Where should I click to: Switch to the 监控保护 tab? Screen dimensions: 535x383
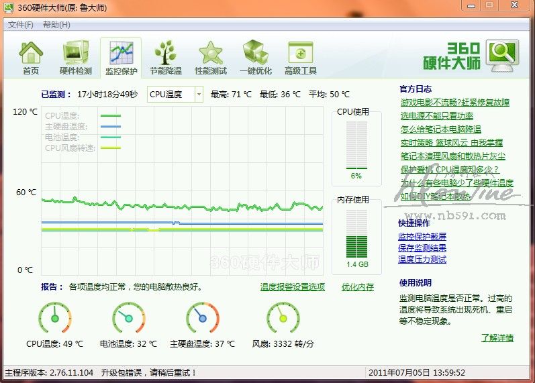[x=121, y=58]
